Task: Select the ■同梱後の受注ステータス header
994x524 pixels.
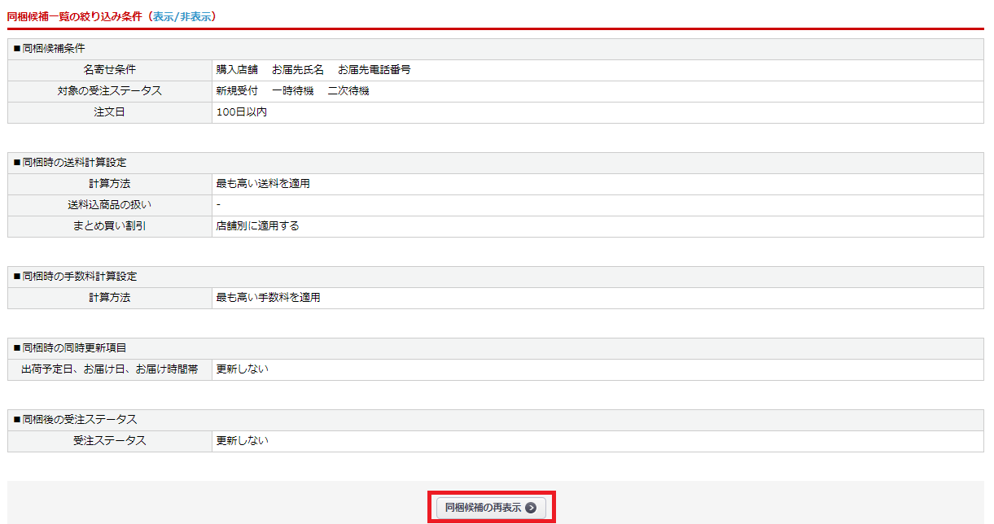Action: pos(496,420)
